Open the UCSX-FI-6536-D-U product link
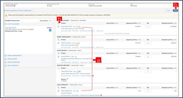183x98 pixels. (66, 43)
